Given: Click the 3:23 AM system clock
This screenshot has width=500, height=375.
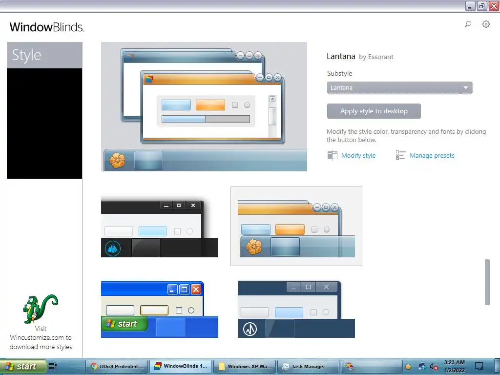Looking at the screenshot, I should click(455, 366).
